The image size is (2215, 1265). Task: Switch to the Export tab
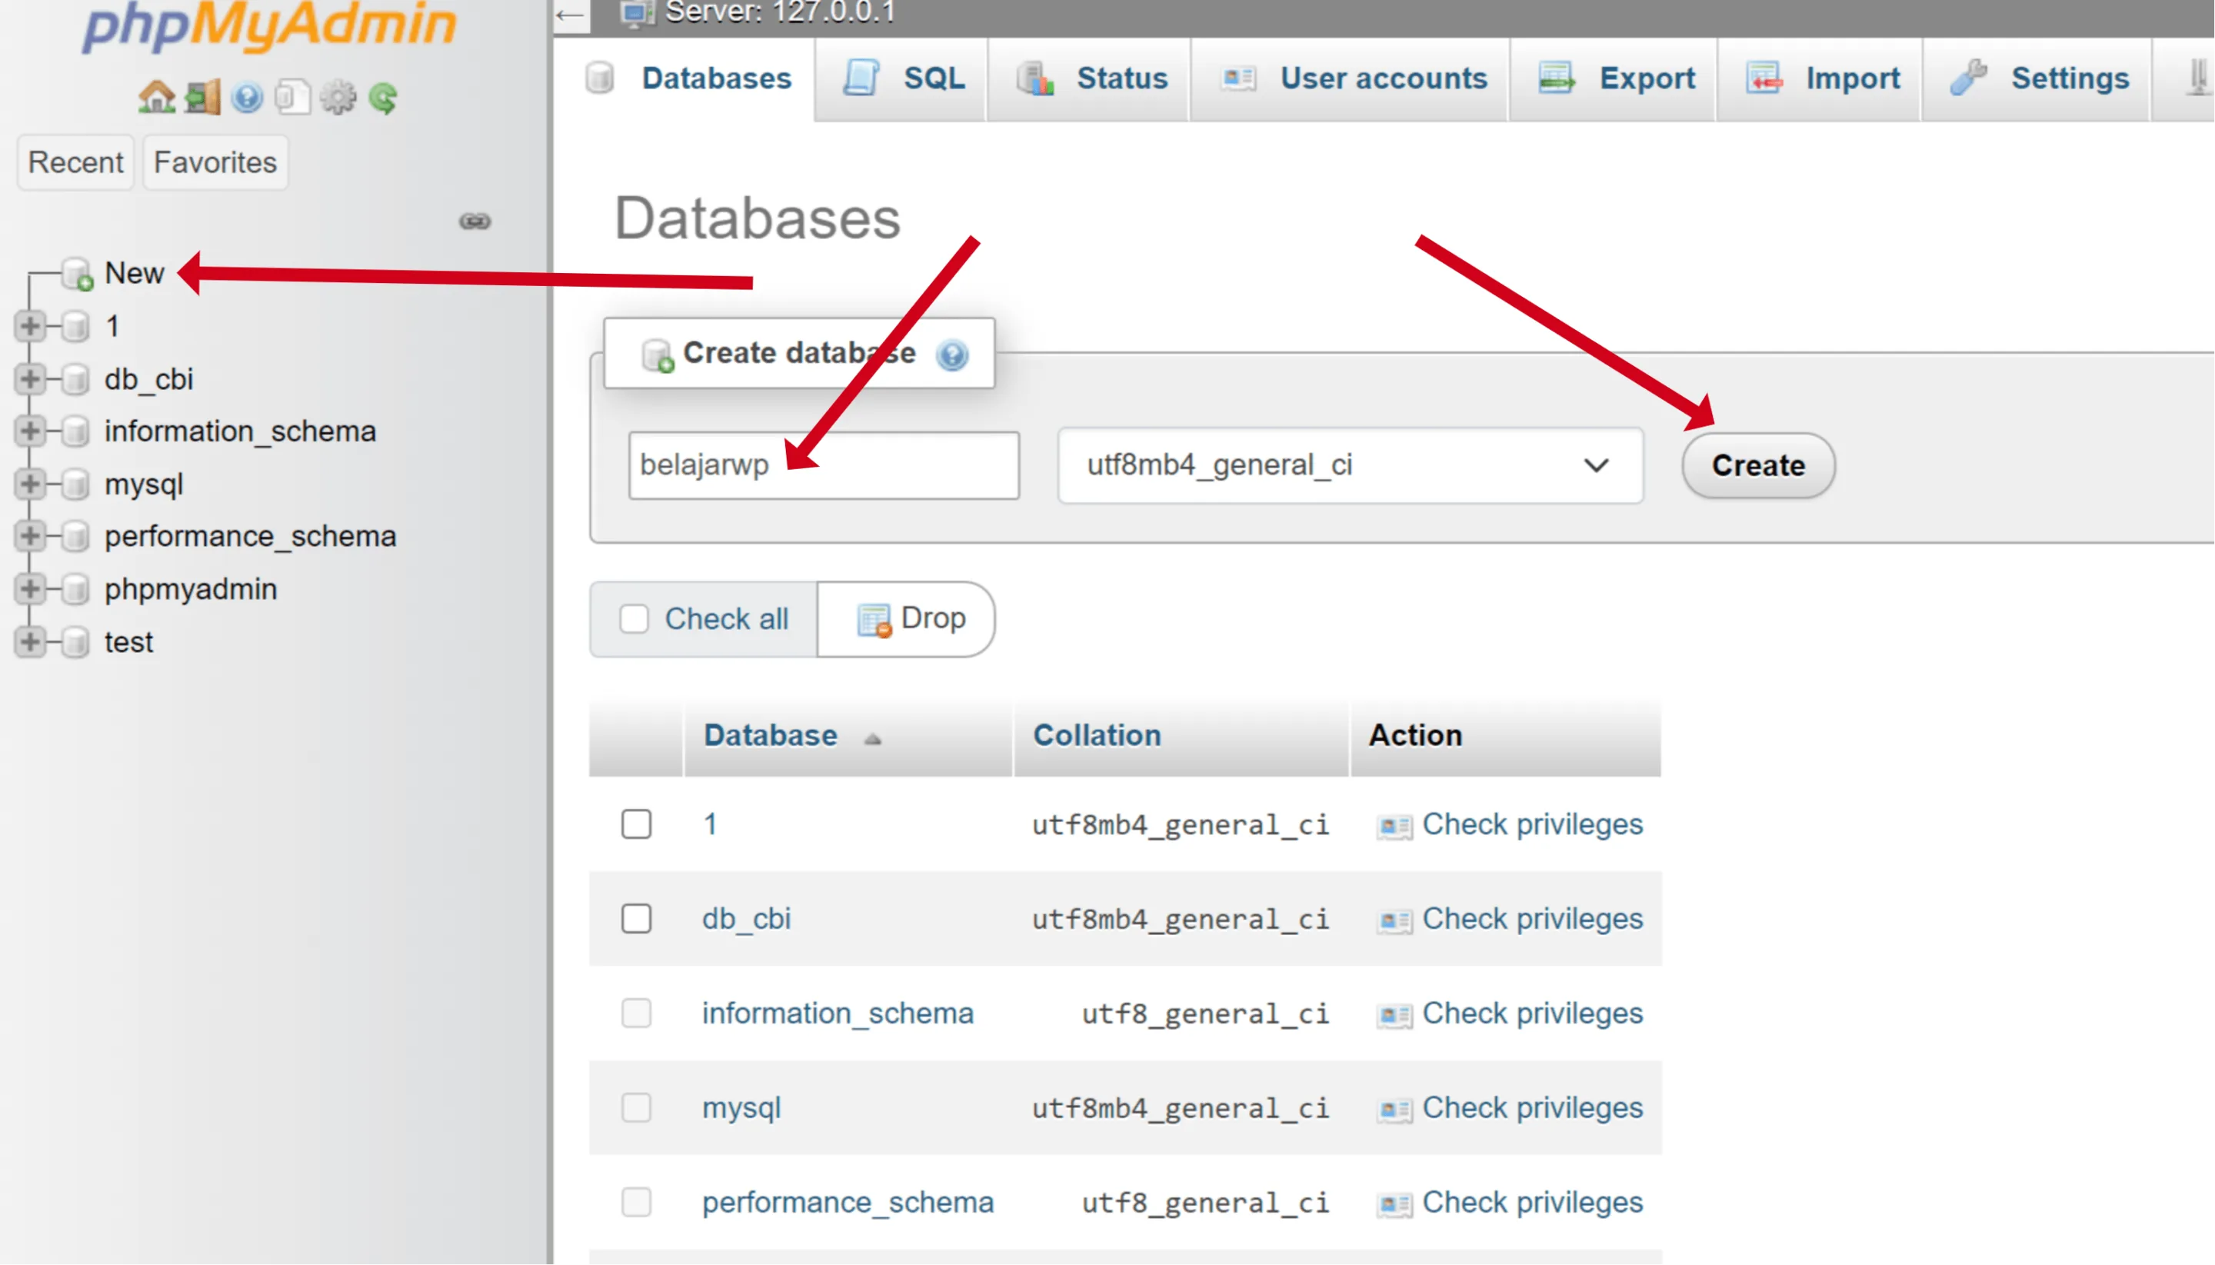point(1614,79)
